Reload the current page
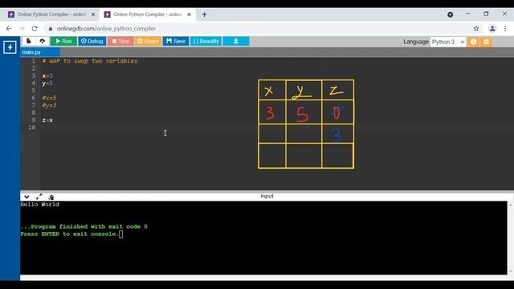This screenshot has height=289, width=514. coord(35,29)
